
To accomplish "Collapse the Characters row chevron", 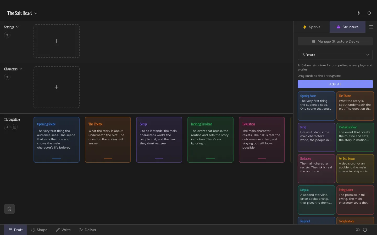I will coord(21,69).
